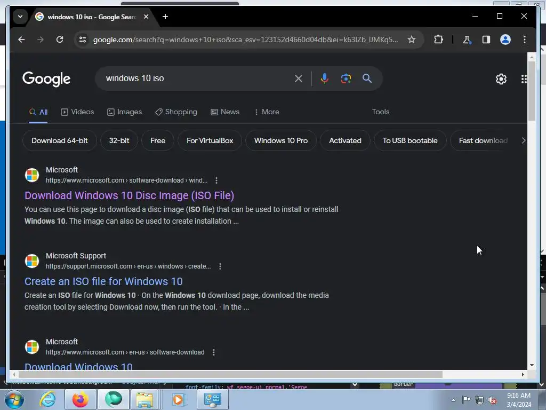
Task: Open more options for Microsoft Support result
Action: 220,266
